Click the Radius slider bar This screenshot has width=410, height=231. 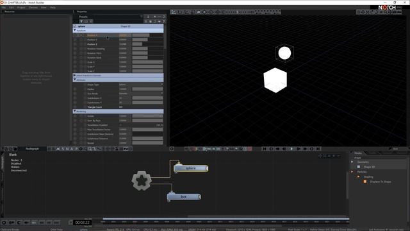(x=147, y=89)
